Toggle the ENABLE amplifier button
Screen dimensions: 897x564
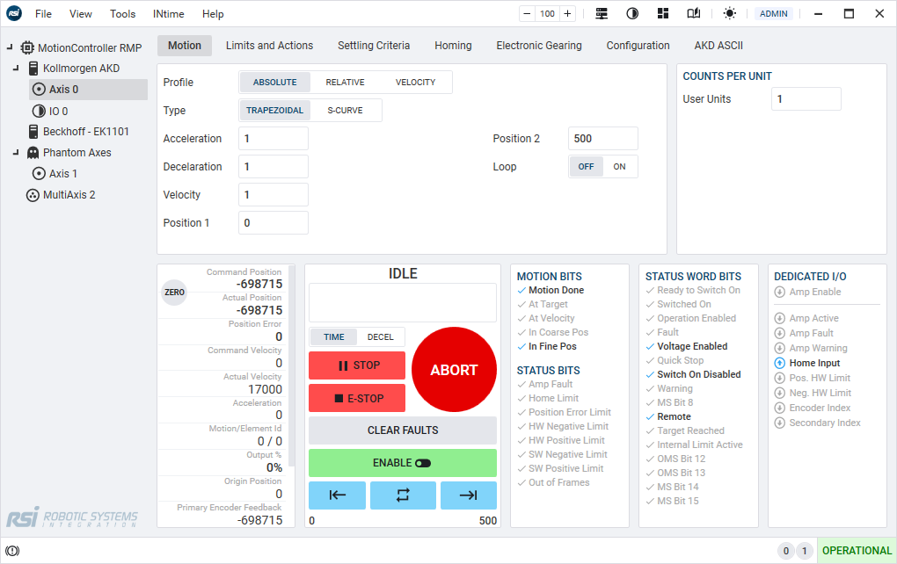click(403, 463)
